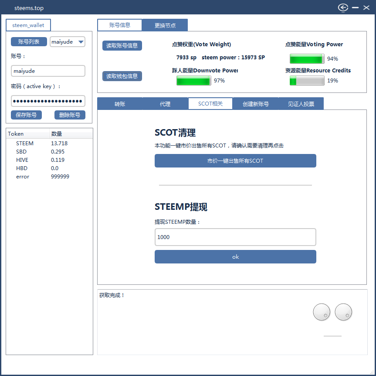376x376 pixels.
Task: Open the 创建新账号 tab
Action: [256, 104]
